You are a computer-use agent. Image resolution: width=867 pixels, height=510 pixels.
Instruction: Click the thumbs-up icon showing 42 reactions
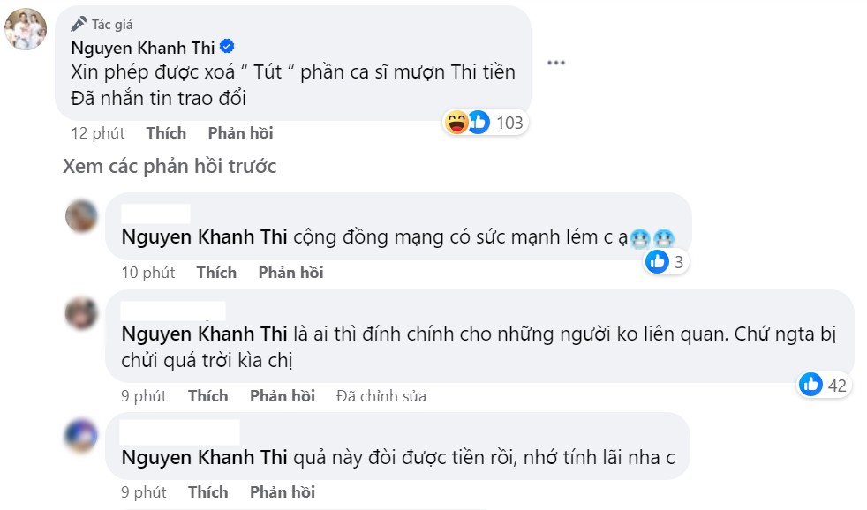811,384
